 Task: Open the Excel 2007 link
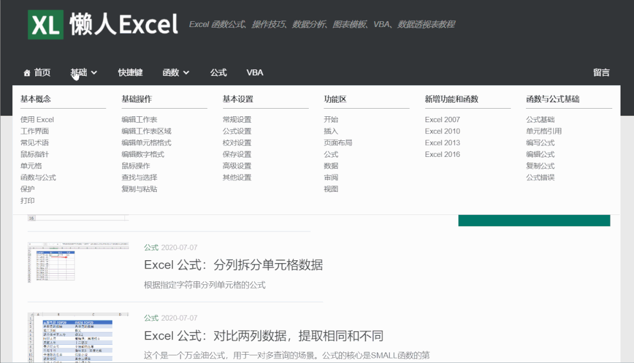[443, 119]
